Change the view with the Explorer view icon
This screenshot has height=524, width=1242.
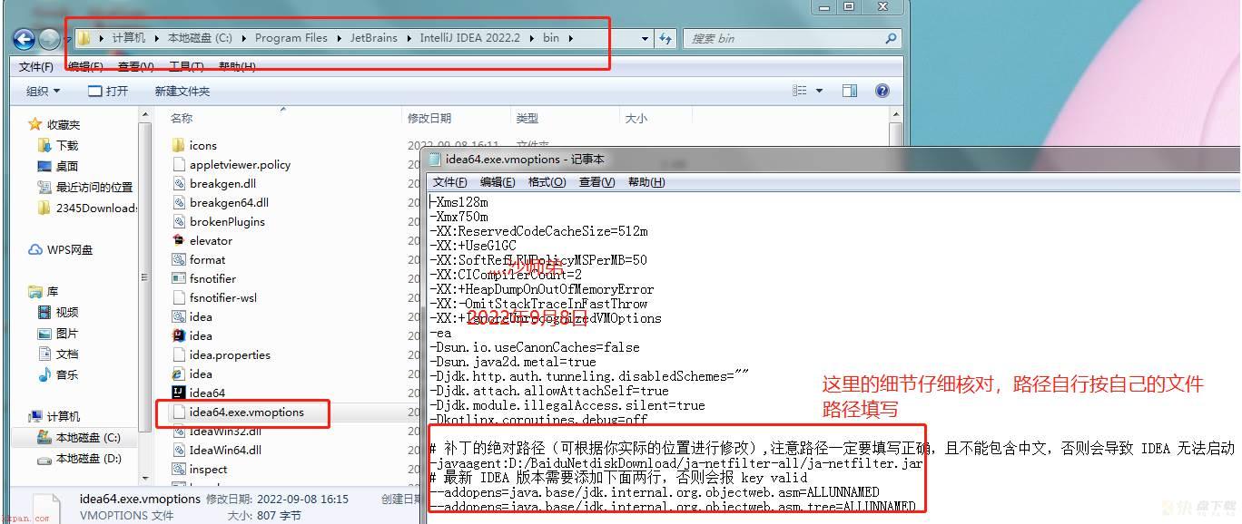click(799, 91)
